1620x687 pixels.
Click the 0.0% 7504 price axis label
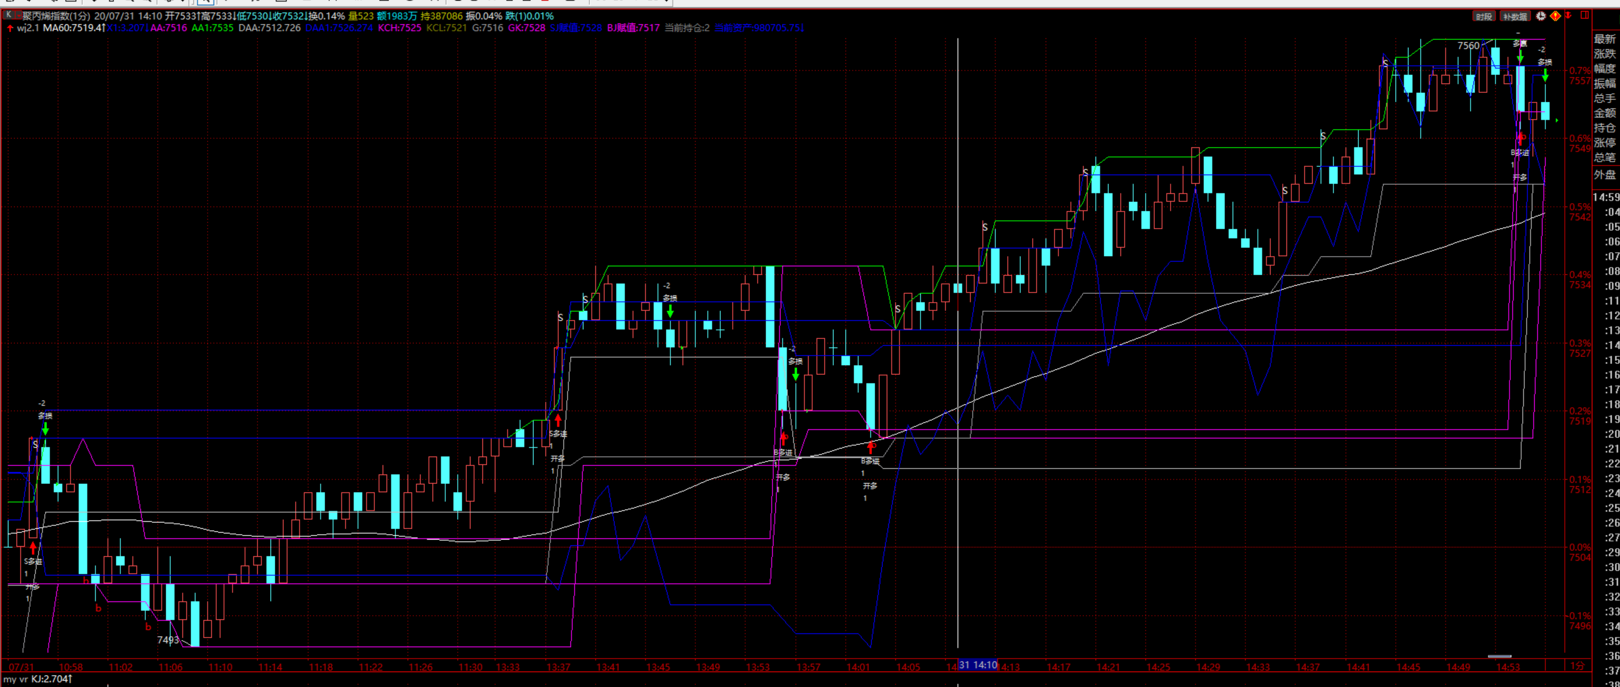pos(1579,552)
